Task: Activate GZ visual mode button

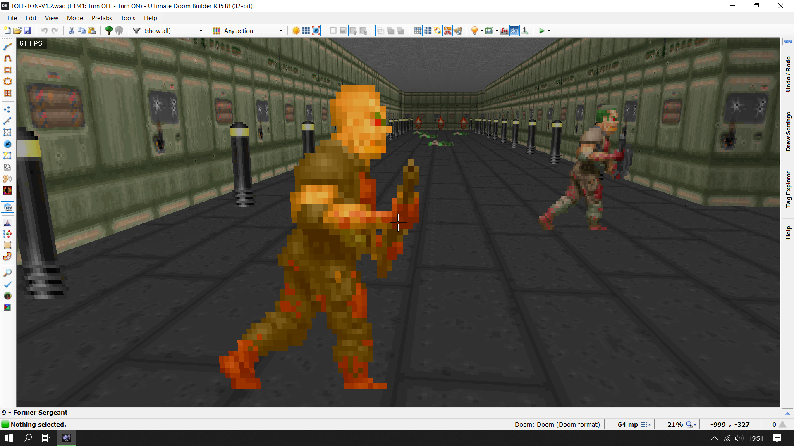Action: [7, 207]
